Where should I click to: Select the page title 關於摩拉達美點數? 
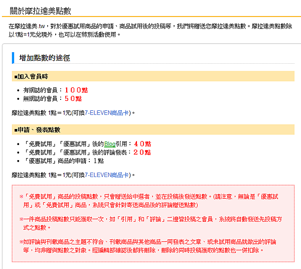[x=41, y=11]
